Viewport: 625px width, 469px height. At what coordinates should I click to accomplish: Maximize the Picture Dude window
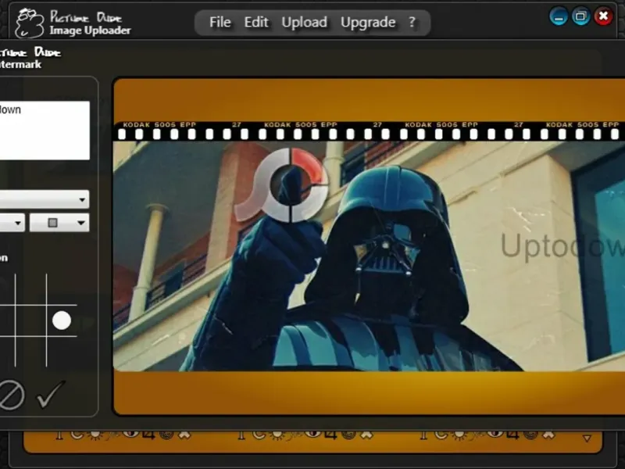point(580,16)
